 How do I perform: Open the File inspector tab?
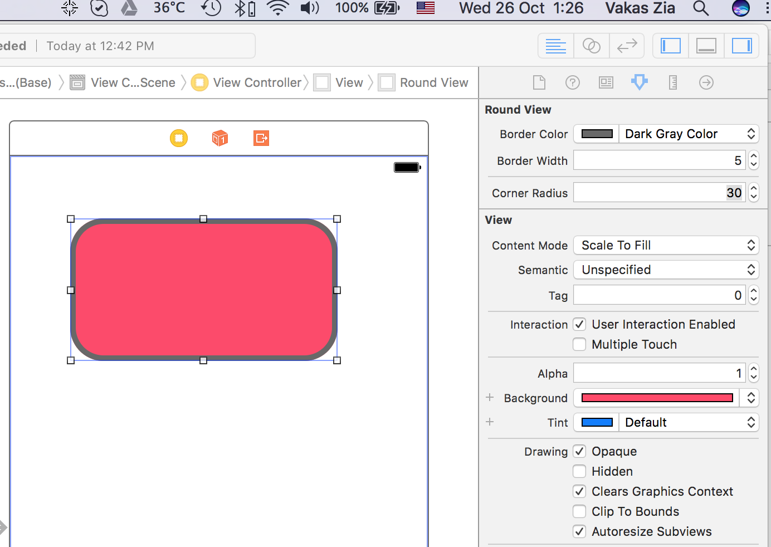[539, 82]
